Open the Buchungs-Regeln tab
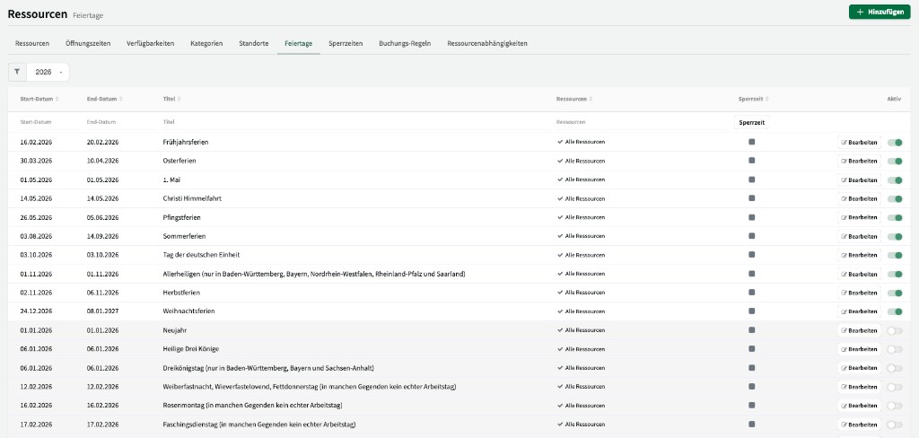Image resolution: width=919 pixels, height=438 pixels. 405,43
